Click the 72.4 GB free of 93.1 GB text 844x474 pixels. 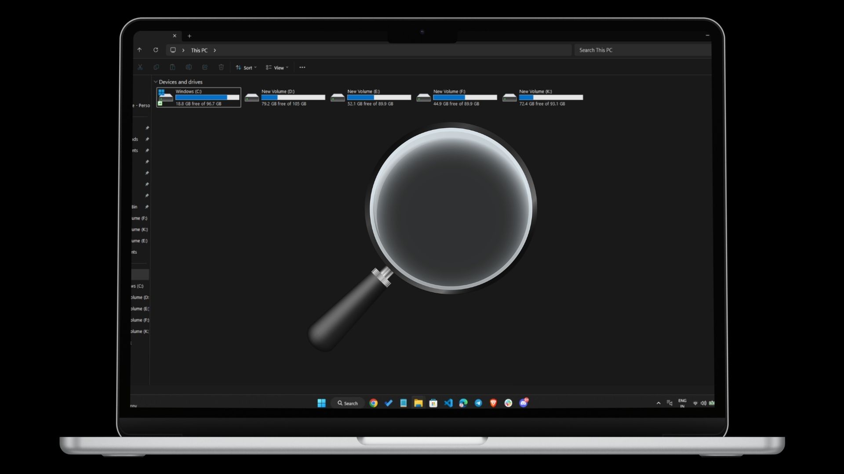542,104
